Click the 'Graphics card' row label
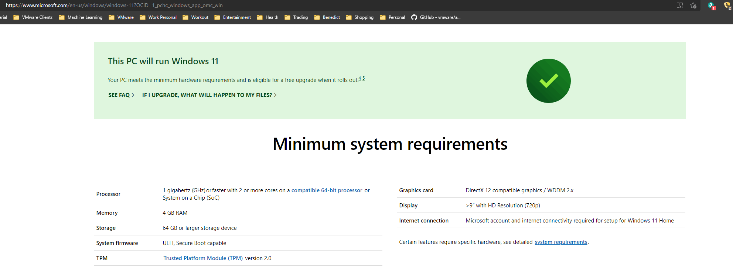Screen dimensions: 733x276 (416, 190)
